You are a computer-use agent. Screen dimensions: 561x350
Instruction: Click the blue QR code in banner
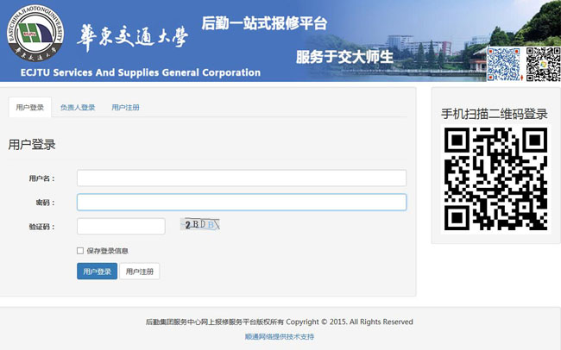504,65
